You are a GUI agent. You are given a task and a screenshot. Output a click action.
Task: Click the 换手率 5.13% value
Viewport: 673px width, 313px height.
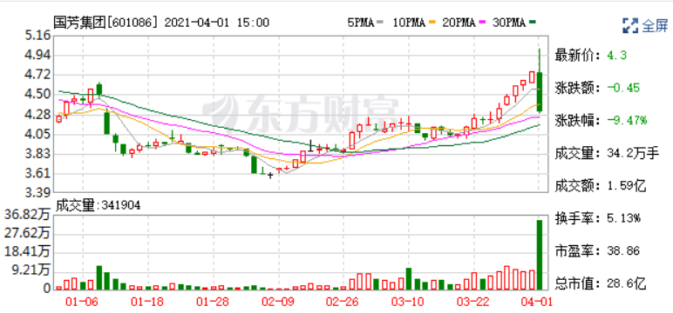(x=623, y=218)
